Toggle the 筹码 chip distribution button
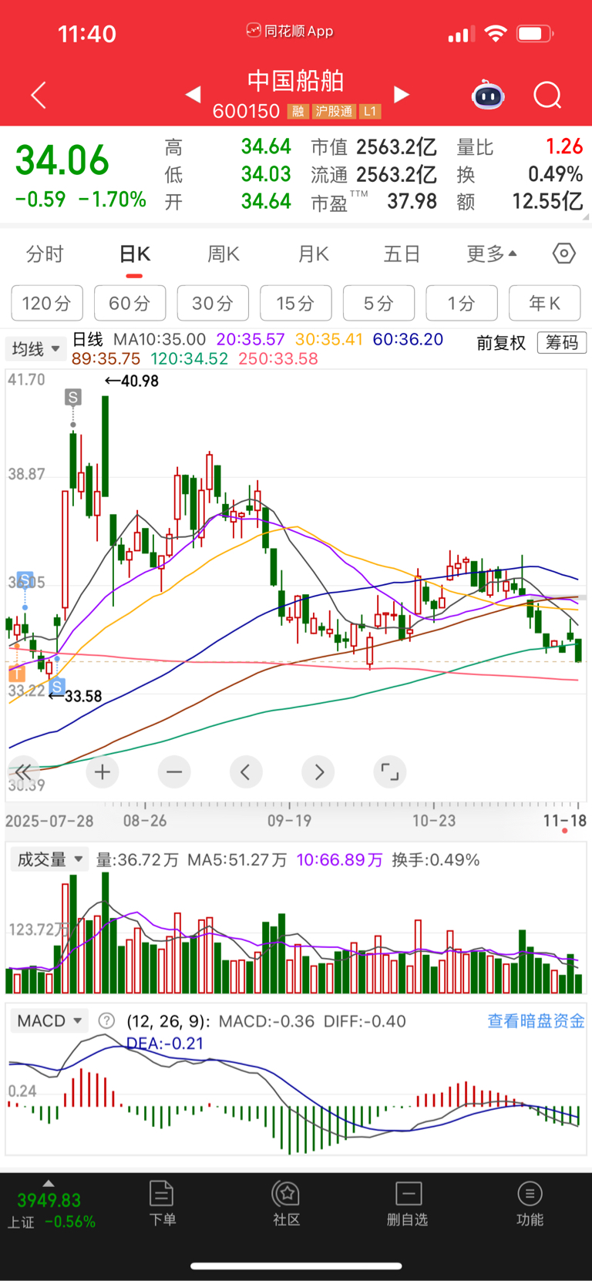 pos(562,342)
